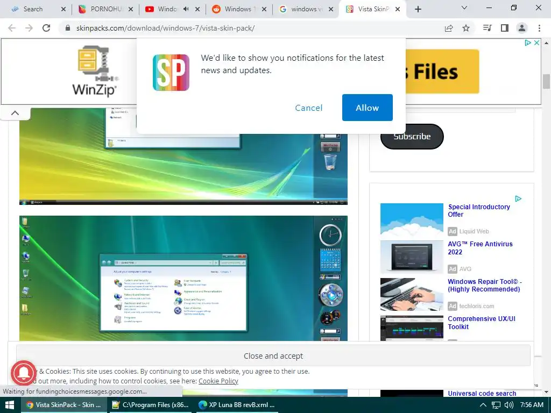Switch to Vista SkinPack Chrome taskbar item
The height and width of the screenshot is (413, 551).
63,405
